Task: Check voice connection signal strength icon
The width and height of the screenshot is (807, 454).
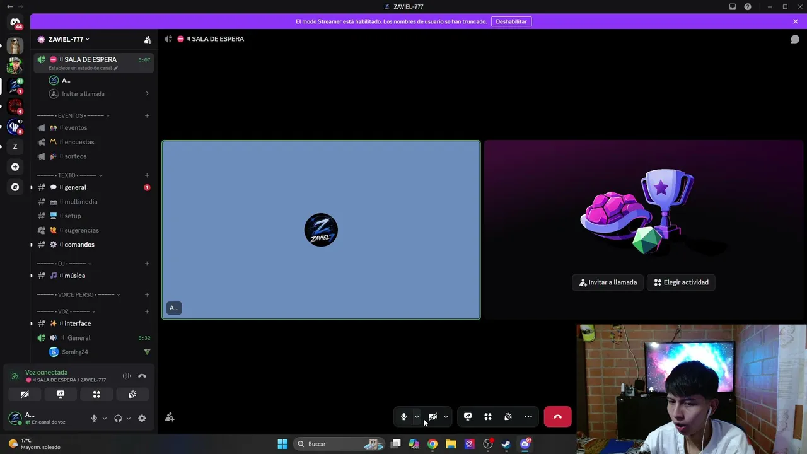Action: pos(15,376)
